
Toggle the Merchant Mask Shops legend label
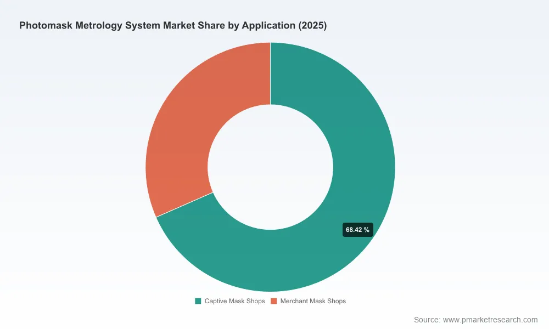click(x=313, y=301)
